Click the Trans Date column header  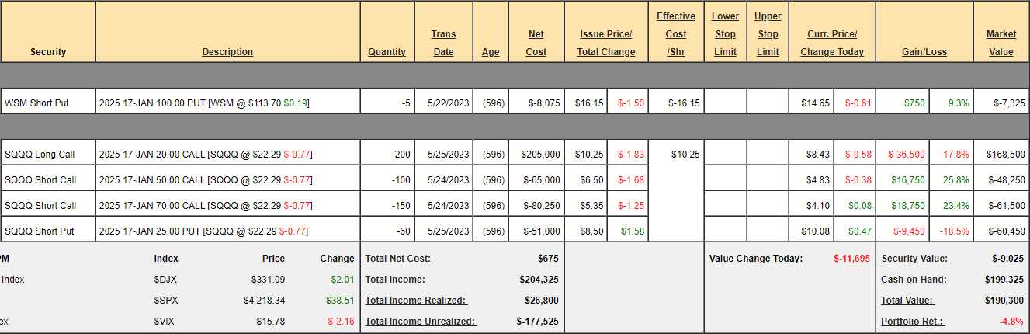[443, 43]
